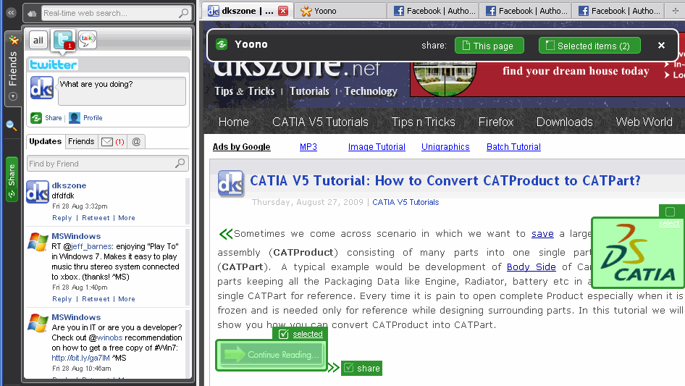685x386 pixels.
Task: Click the Continue Reading button
Action: click(x=272, y=355)
